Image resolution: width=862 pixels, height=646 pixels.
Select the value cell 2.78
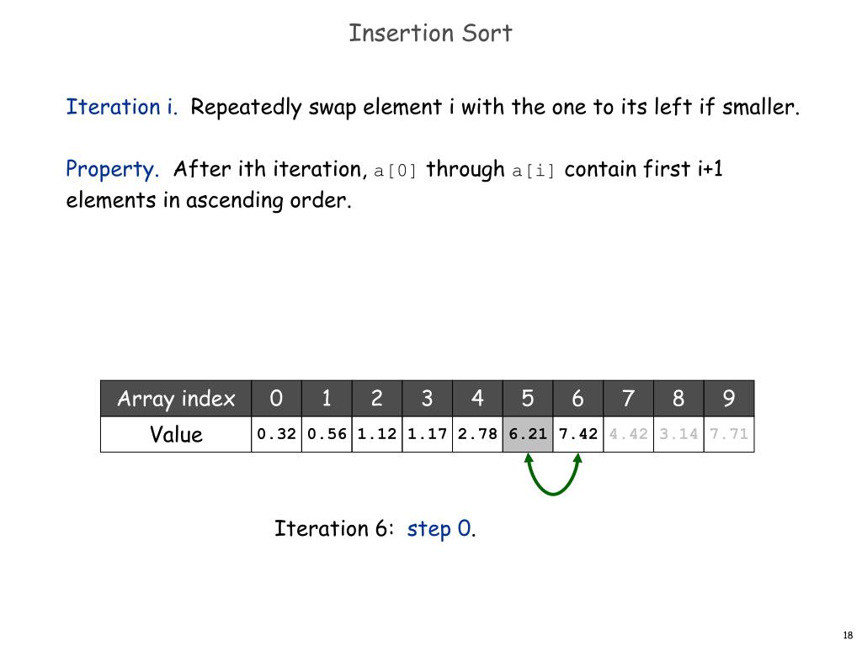pyautogui.click(x=478, y=434)
